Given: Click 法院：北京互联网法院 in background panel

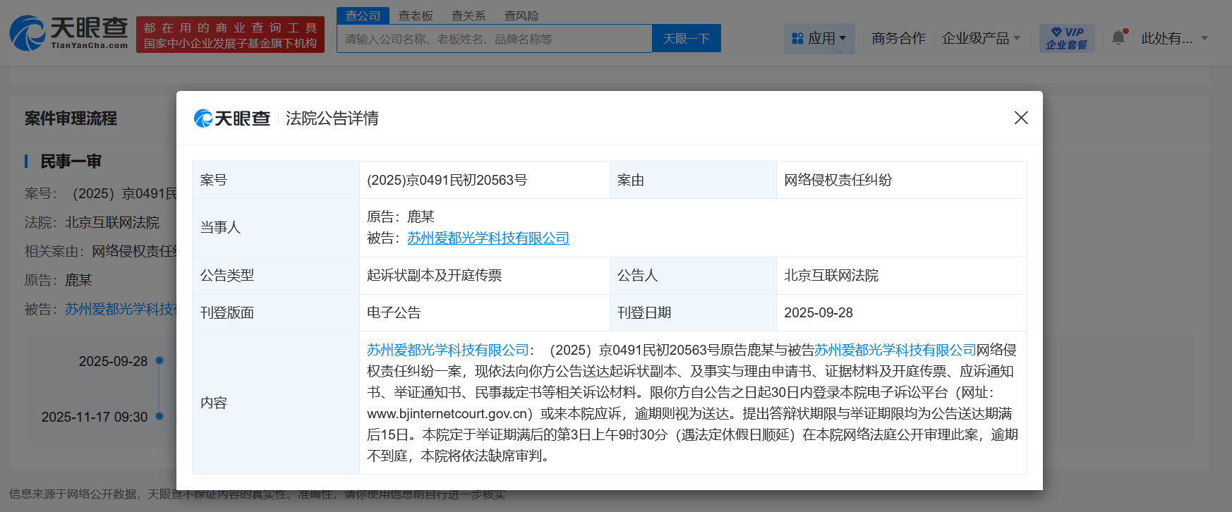Looking at the screenshot, I should pyautogui.click(x=92, y=222).
